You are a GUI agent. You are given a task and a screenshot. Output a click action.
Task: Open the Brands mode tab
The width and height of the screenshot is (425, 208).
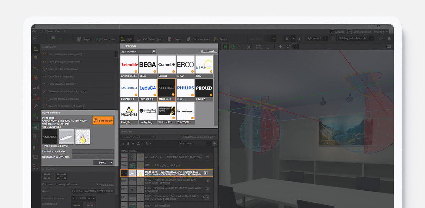220,39
